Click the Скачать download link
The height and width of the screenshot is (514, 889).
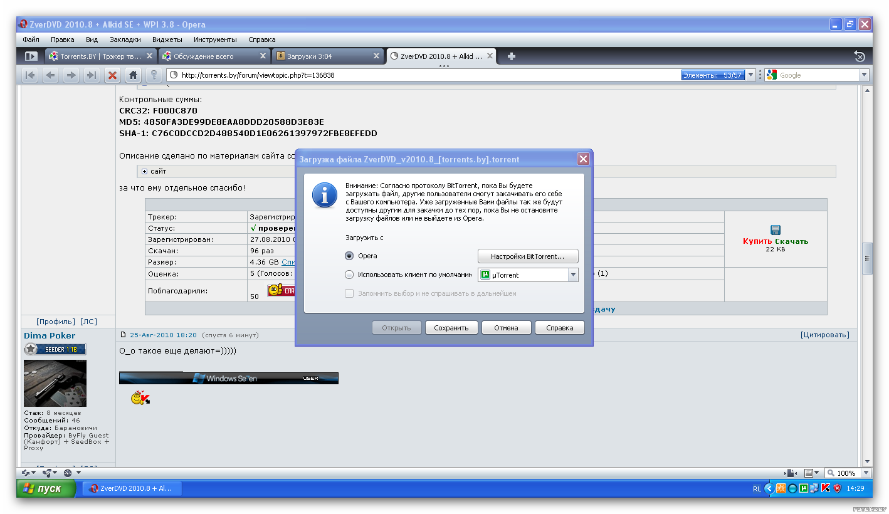(791, 241)
